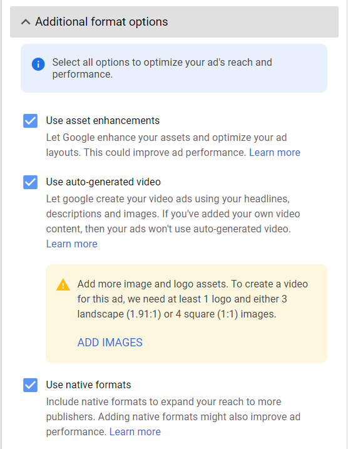Image resolution: width=348 pixels, height=449 pixels.
Task: Click the Use native formats label text
Action: tap(88, 385)
